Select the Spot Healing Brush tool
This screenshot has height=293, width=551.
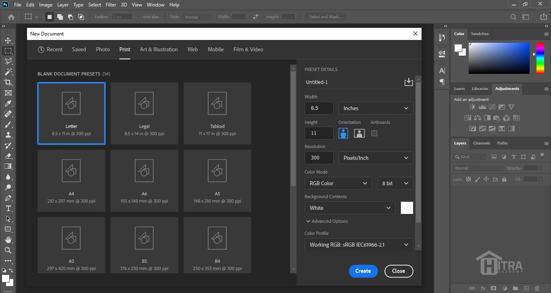8,114
